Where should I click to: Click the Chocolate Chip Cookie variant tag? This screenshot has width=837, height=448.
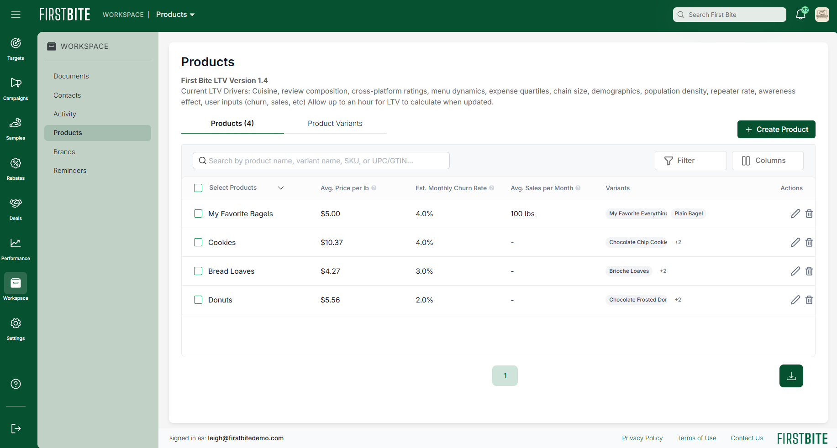tap(638, 242)
